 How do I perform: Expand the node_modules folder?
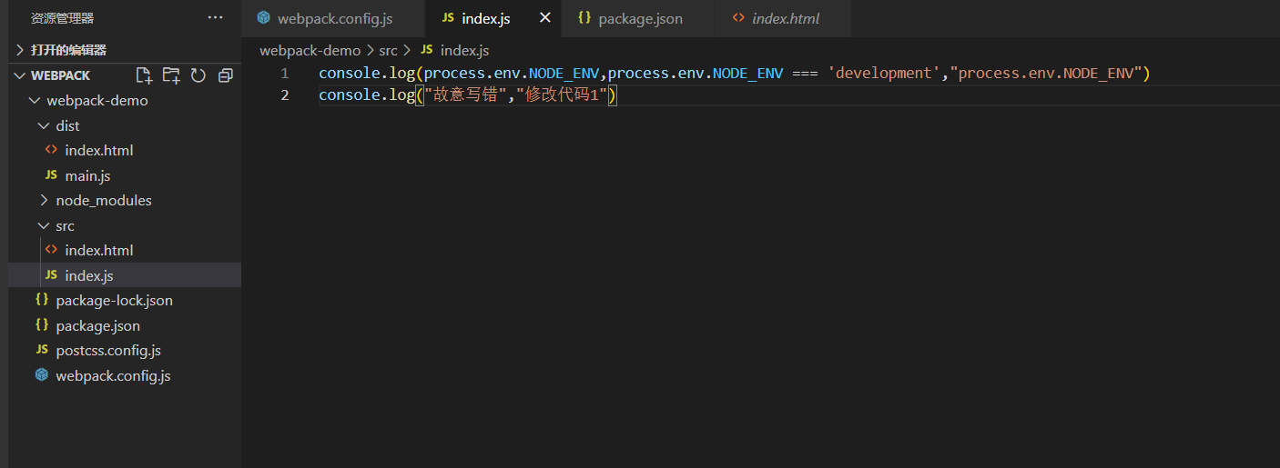125,201
